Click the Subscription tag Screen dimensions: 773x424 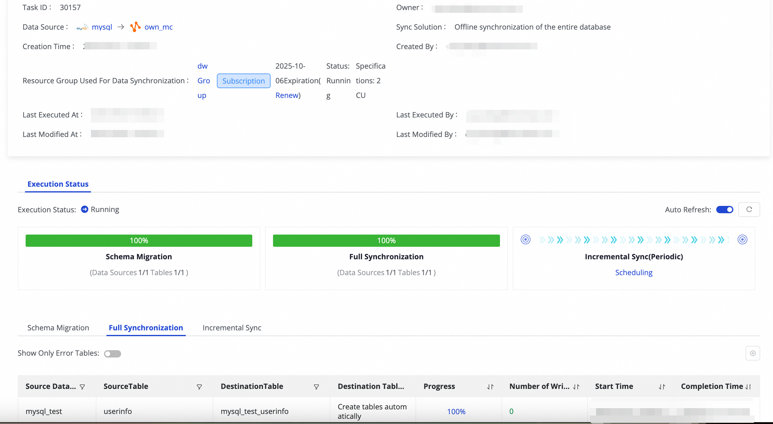coord(243,81)
